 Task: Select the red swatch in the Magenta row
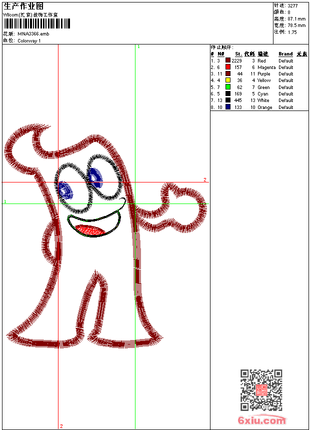tap(228, 67)
